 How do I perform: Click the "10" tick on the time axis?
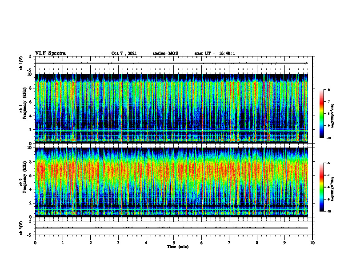[x=312, y=243]
